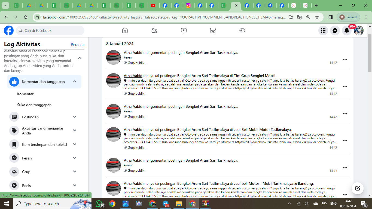Bookmark this page with the star icon
Screen dimensions: 372x209
(317, 17)
